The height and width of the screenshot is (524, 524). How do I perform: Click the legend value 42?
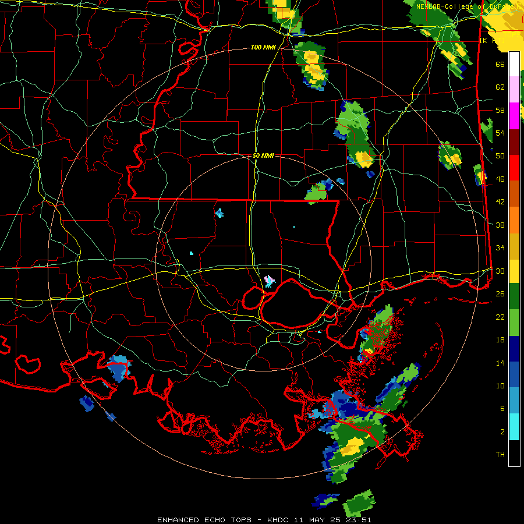click(500, 202)
